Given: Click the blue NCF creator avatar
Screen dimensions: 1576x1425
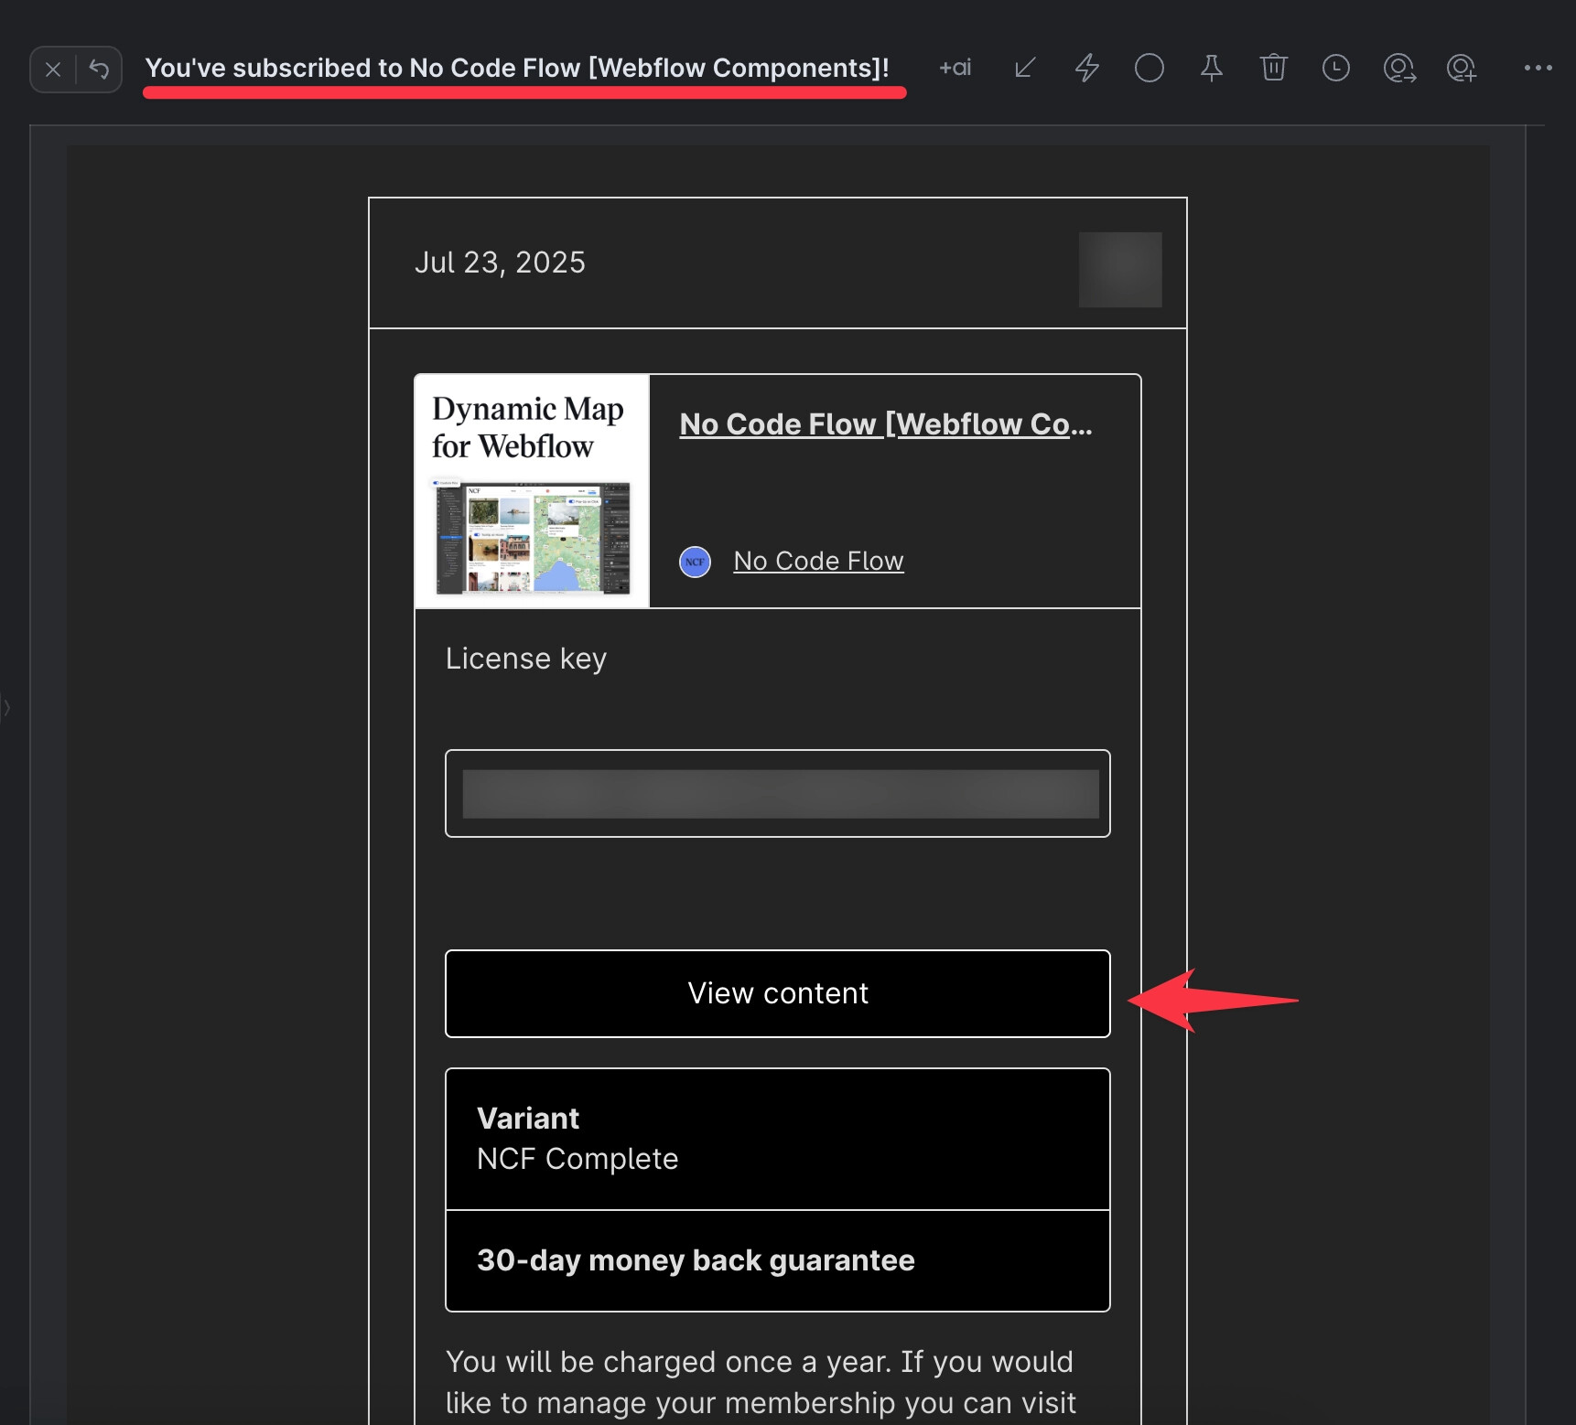Looking at the screenshot, I should click(x=696, y=562).
